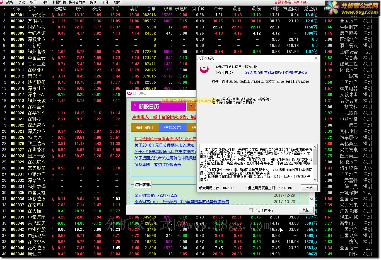Sort by the 现价 column header
This screenshot has height=260, width=381.
tap(80, 9)
